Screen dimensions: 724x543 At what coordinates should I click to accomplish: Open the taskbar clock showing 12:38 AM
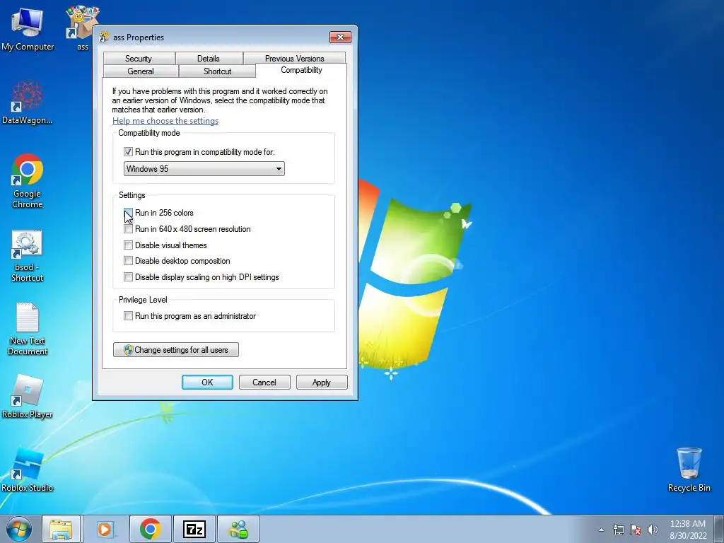687,530
